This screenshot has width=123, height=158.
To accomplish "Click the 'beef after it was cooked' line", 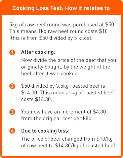I will point(49,74).
